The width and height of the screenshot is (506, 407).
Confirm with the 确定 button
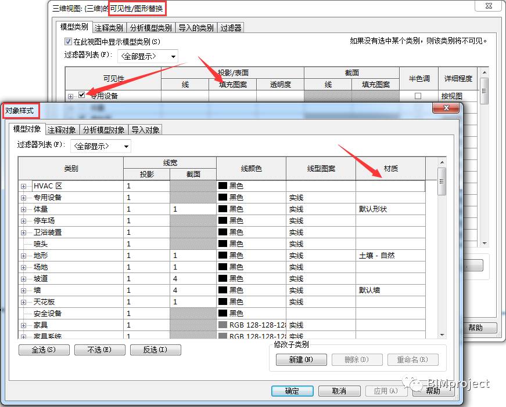tap(292, 391)
